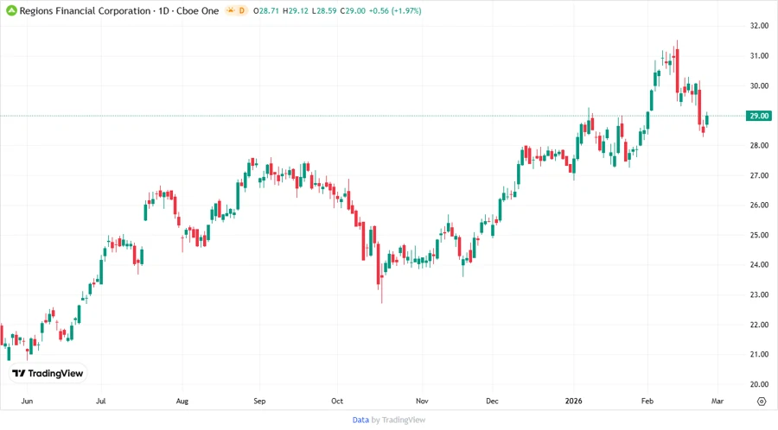Click the change value +0.56 (+1.97%)

click(x=395, y=11)
